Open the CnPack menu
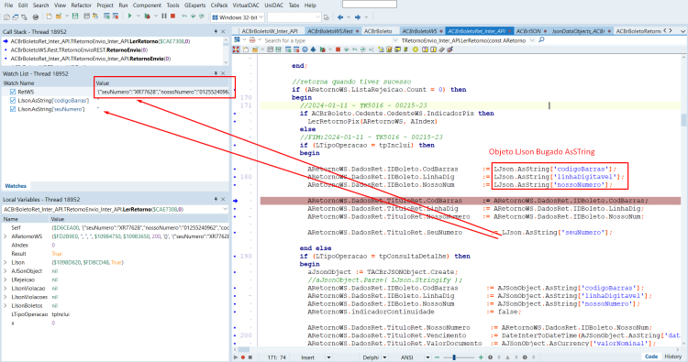688x362 pixels. tap(219, 5)
